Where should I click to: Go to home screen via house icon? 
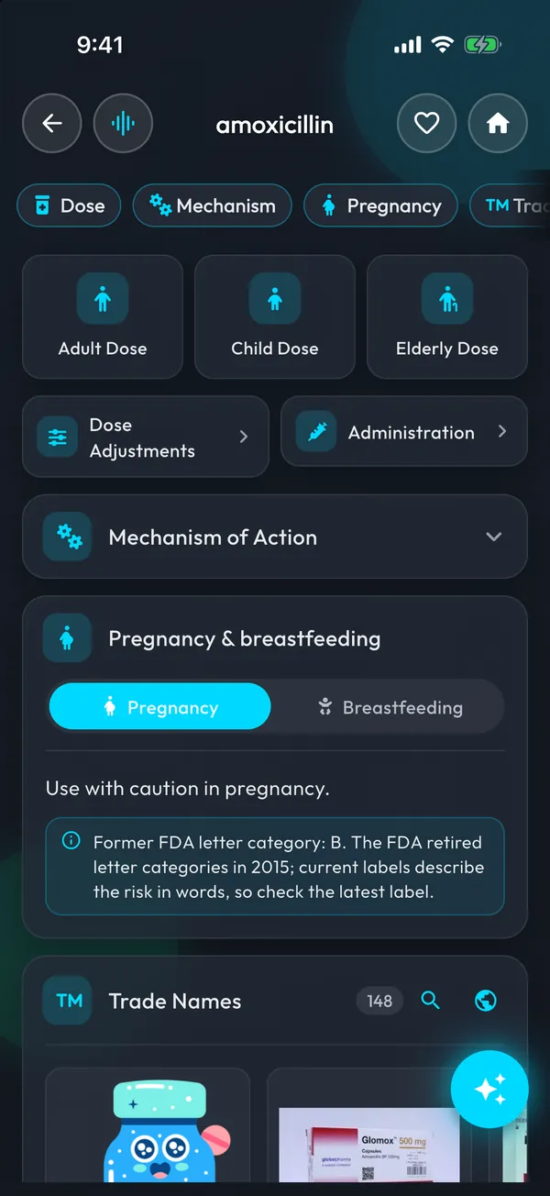[x=498, y=123]
